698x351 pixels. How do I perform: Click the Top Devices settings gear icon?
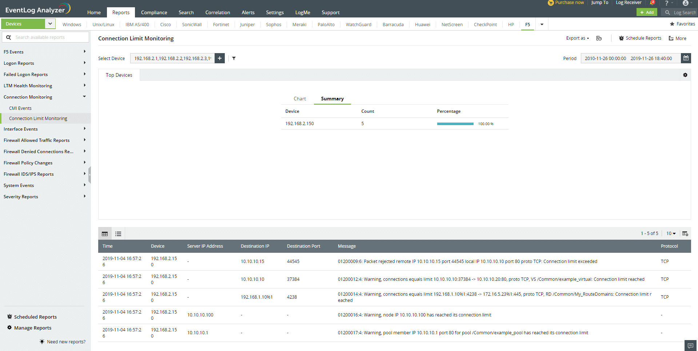[685, 75]
